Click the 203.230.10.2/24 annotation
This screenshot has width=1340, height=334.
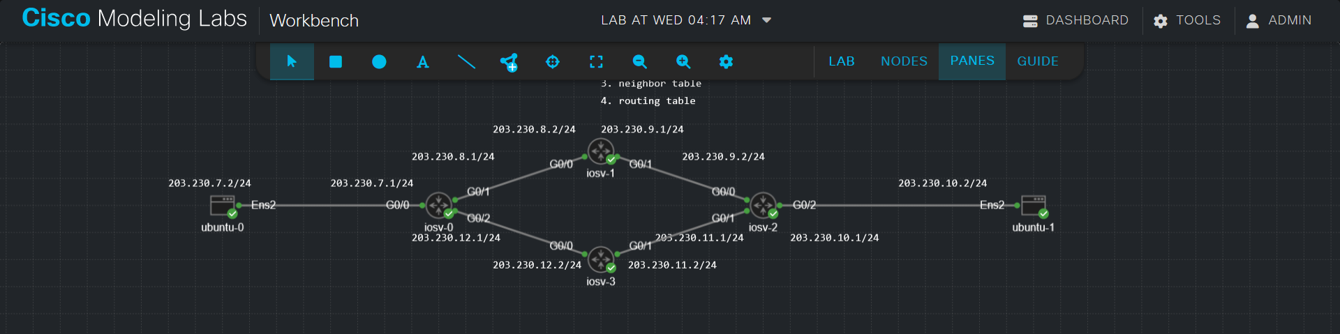click(x=942, y=183)
